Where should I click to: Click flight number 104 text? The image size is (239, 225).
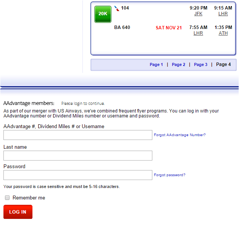point(125,8)
